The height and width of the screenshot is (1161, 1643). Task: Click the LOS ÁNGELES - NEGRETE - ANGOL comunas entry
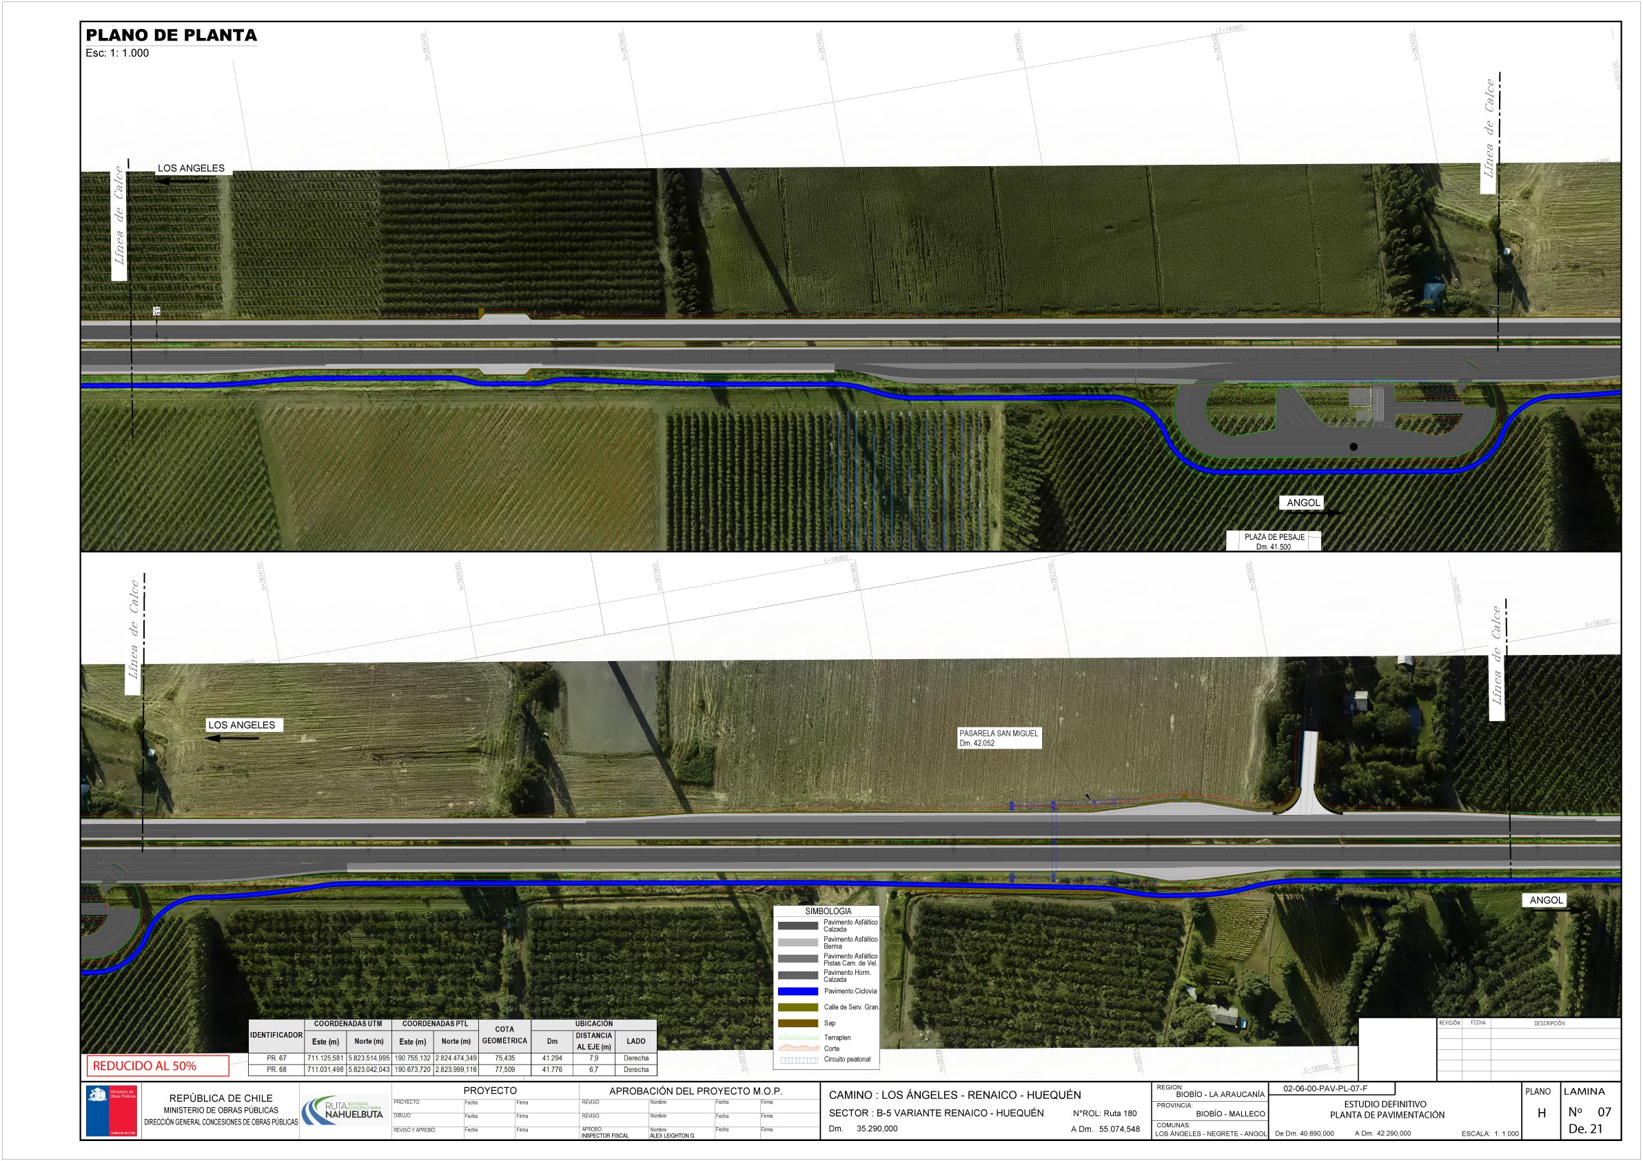coord(1210,1134)
